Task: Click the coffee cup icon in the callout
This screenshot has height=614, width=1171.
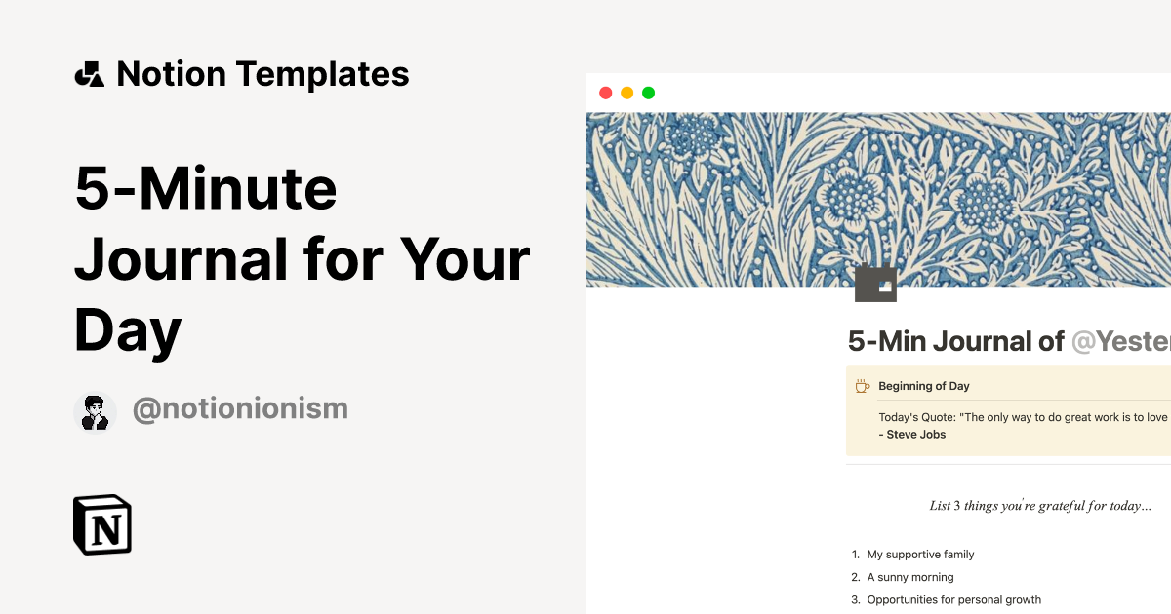Action: click(862, 385)
